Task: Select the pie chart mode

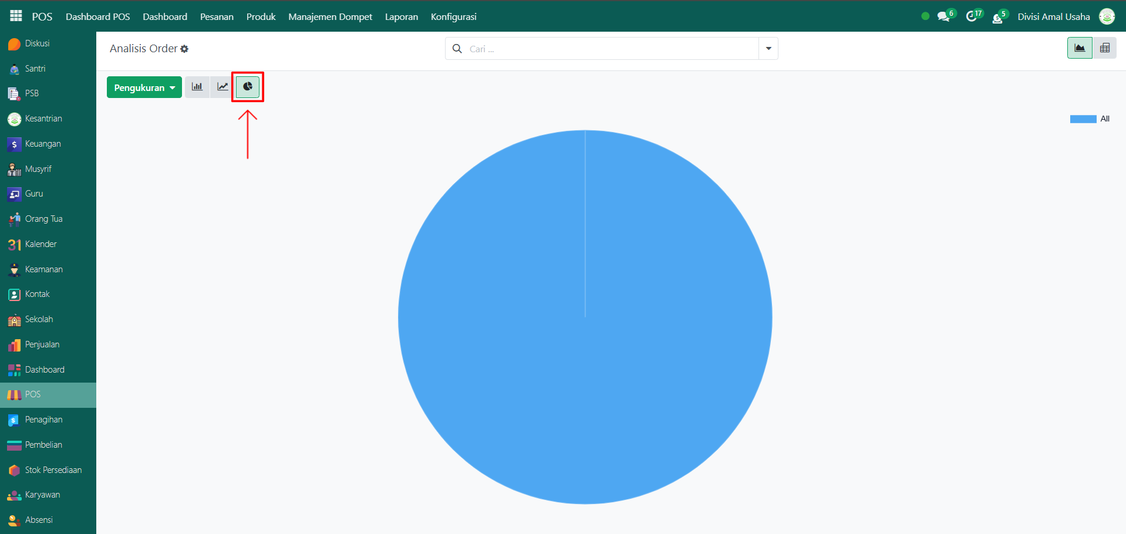Action: click(x=248, y=87)
